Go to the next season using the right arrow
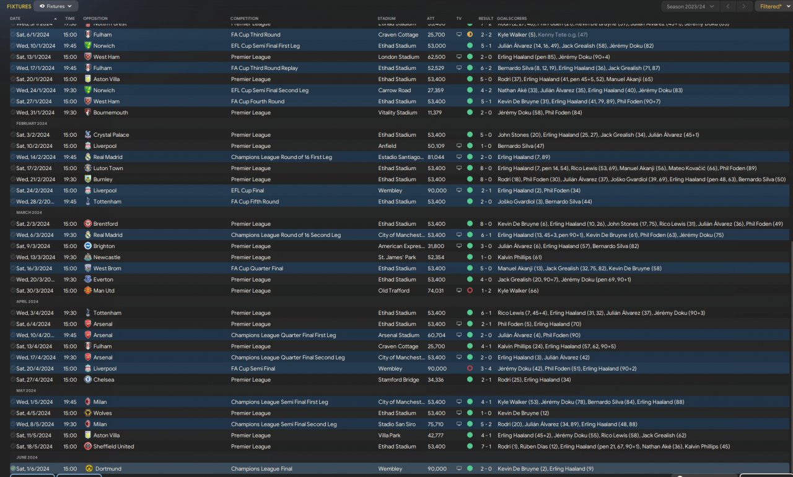Image resolution: width=793 pixels, height=477 pixels. point(745,6)
